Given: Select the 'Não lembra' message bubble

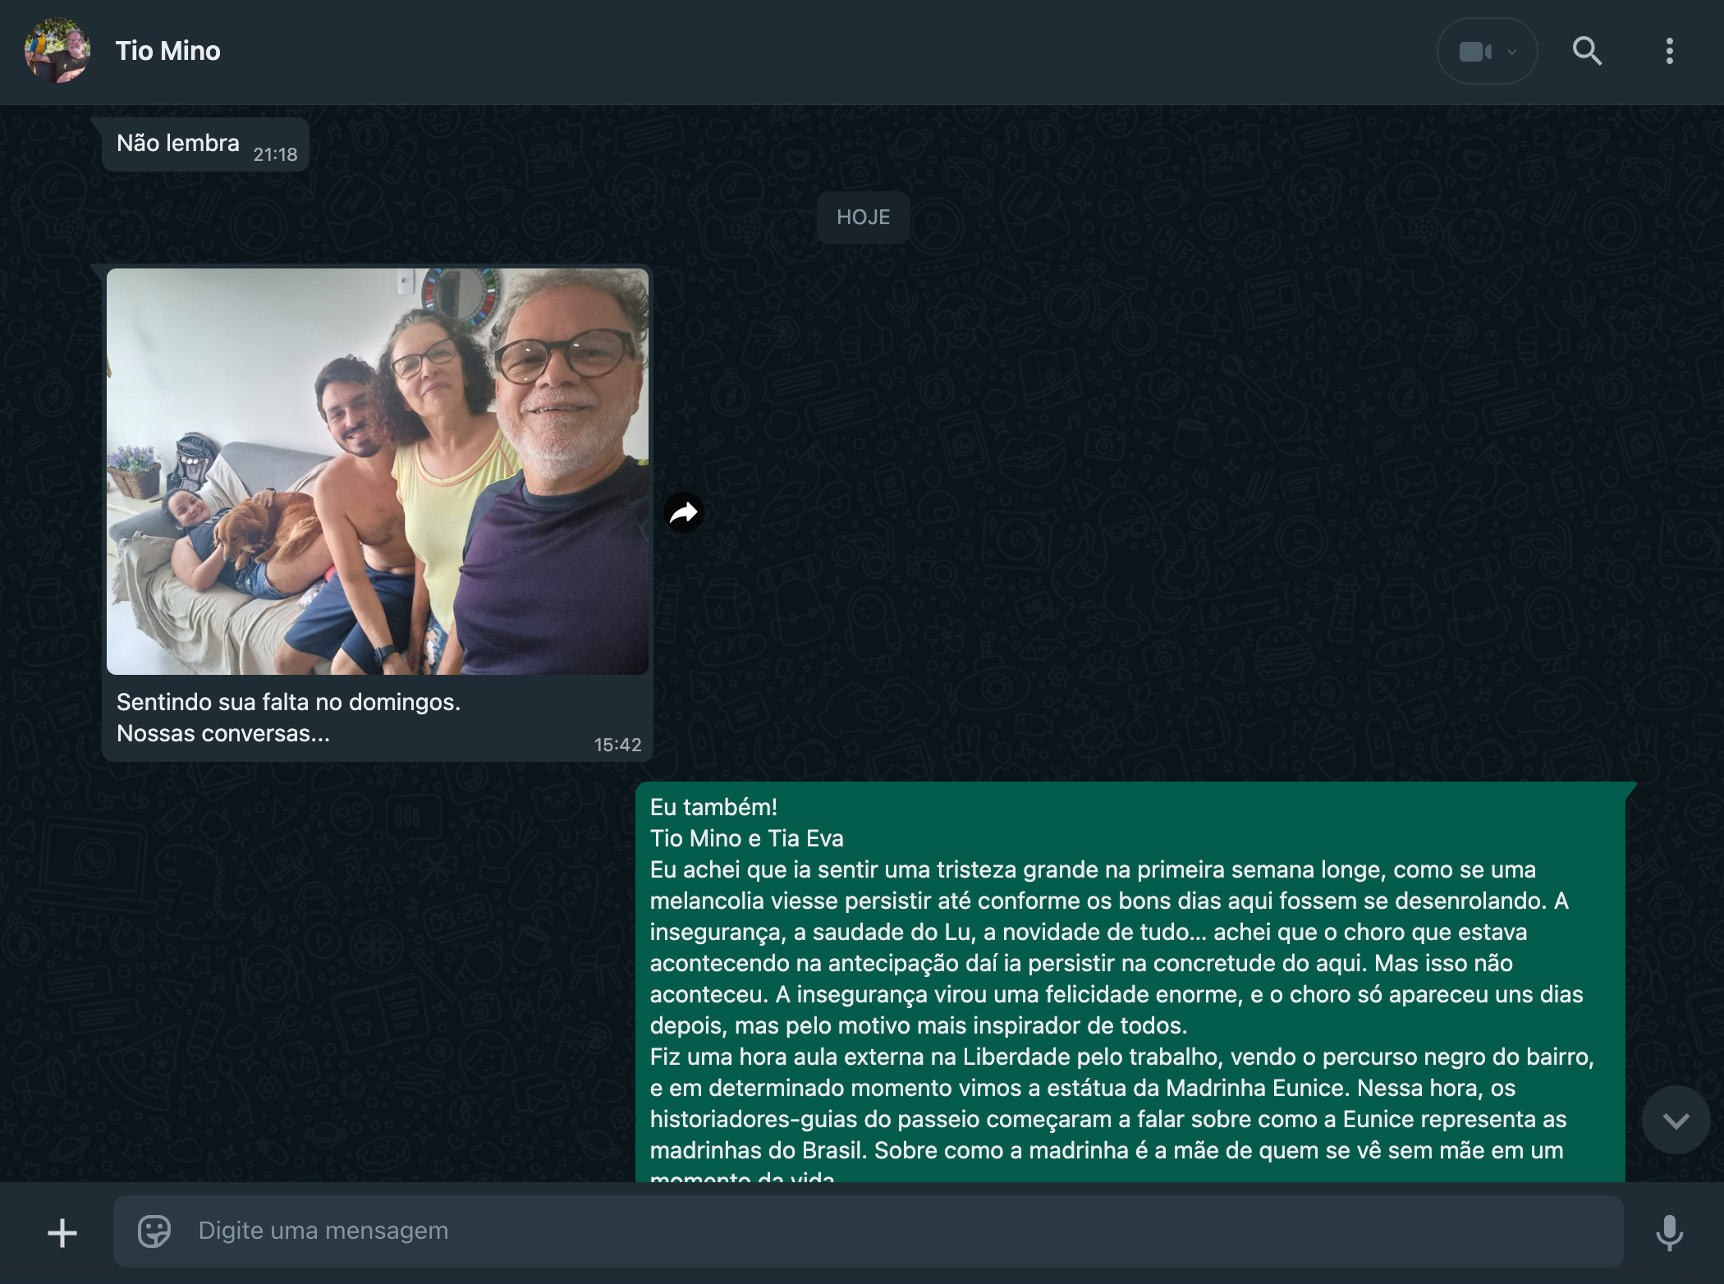Looking at the screenshot, I should point(178,144).
